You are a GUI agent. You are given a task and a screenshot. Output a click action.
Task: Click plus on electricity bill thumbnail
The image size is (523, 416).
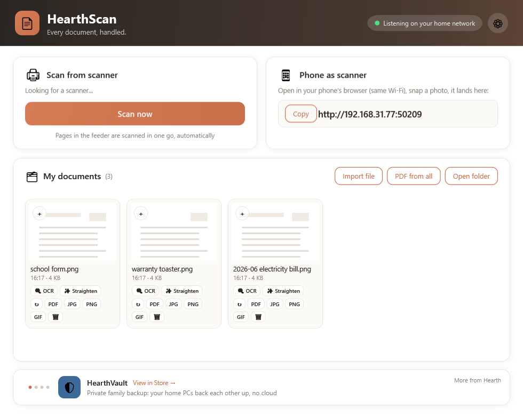pyautogui.click(x=242, y=214)
